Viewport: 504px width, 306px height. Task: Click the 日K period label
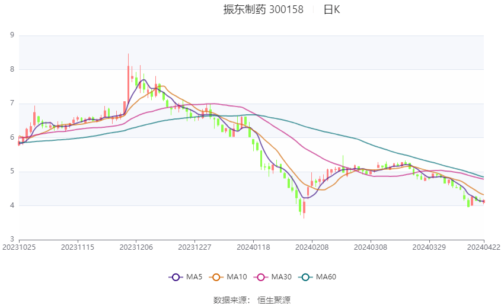click(331, 9)
